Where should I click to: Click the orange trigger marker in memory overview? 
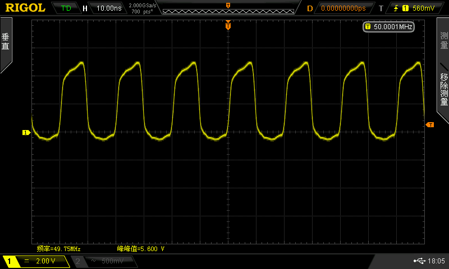click(x=228, y=6)
